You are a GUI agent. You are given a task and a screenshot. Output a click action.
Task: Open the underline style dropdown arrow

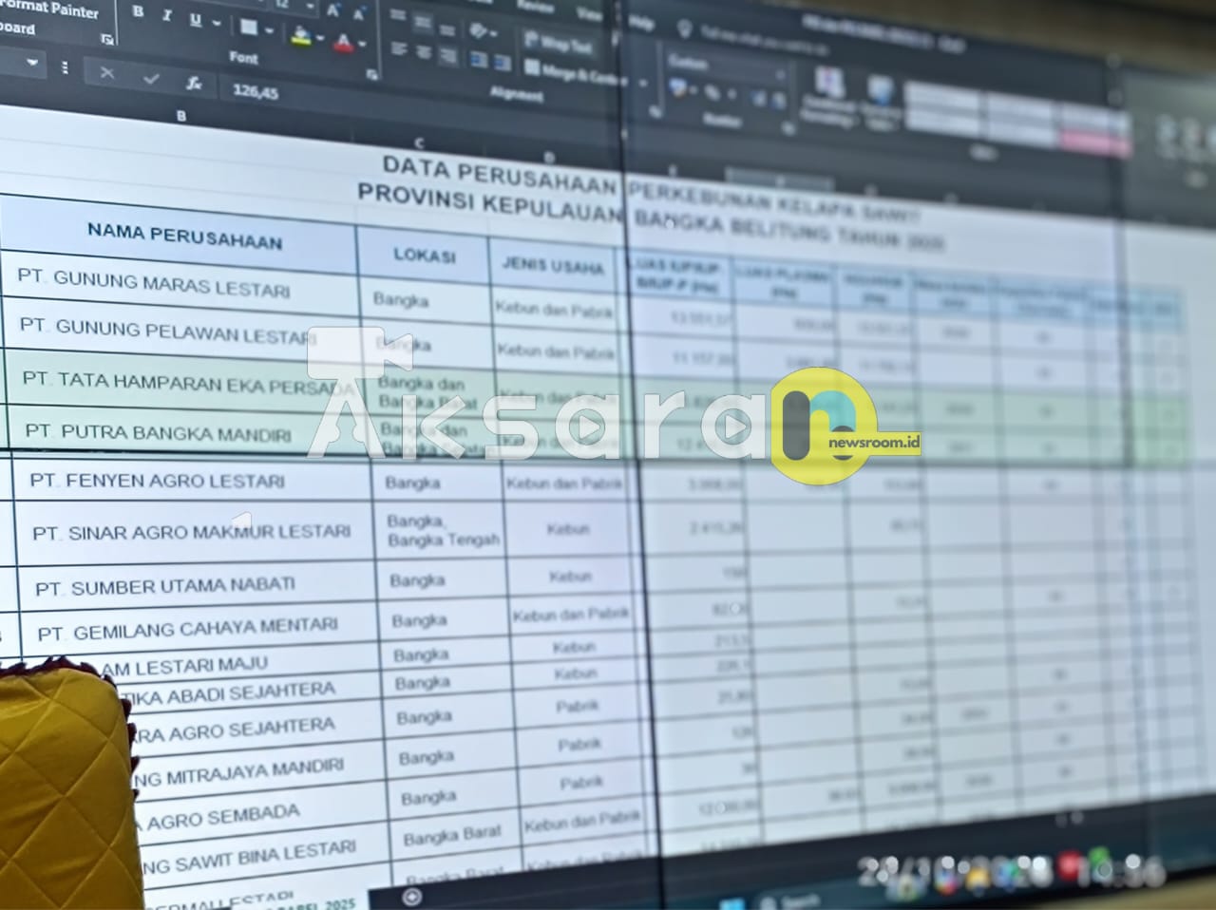tap(217, 23)
